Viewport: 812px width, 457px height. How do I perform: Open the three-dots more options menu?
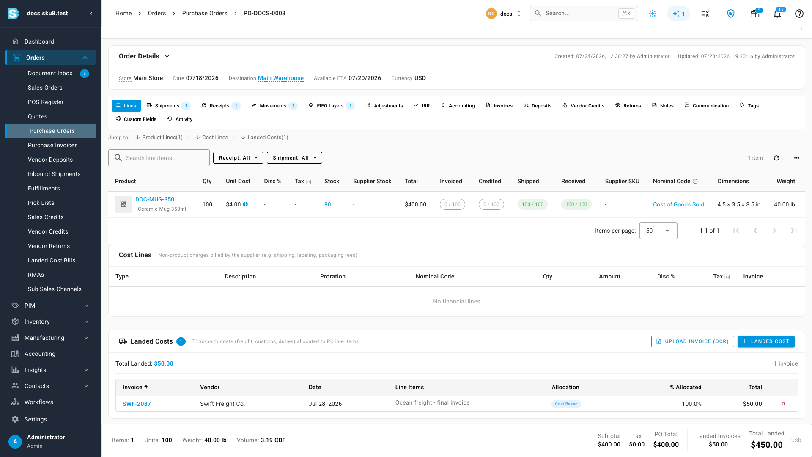click(x=797, y=158)
